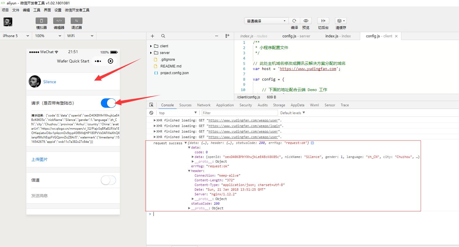Switch to the Storage devtools tab
This screenshot has height=247, width=459.
pyautogui.click(x=279, y=105)
